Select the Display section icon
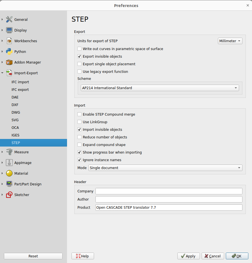 9,30
